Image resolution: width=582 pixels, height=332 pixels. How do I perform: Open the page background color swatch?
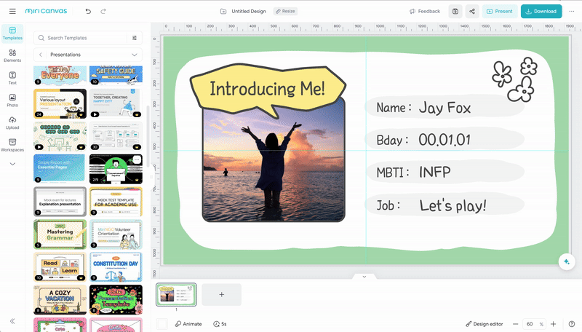pos(162,324)
